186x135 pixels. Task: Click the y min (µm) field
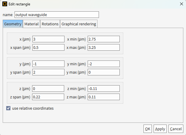[x=104, y=64]
